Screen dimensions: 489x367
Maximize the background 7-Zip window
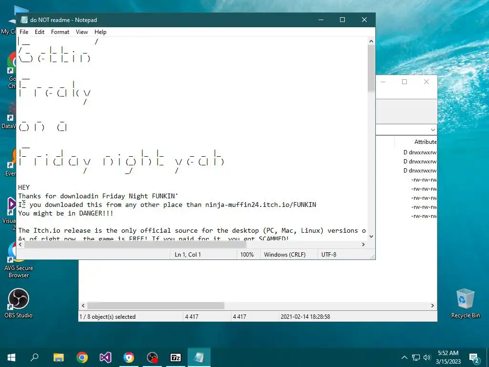(x=404, y=82)
